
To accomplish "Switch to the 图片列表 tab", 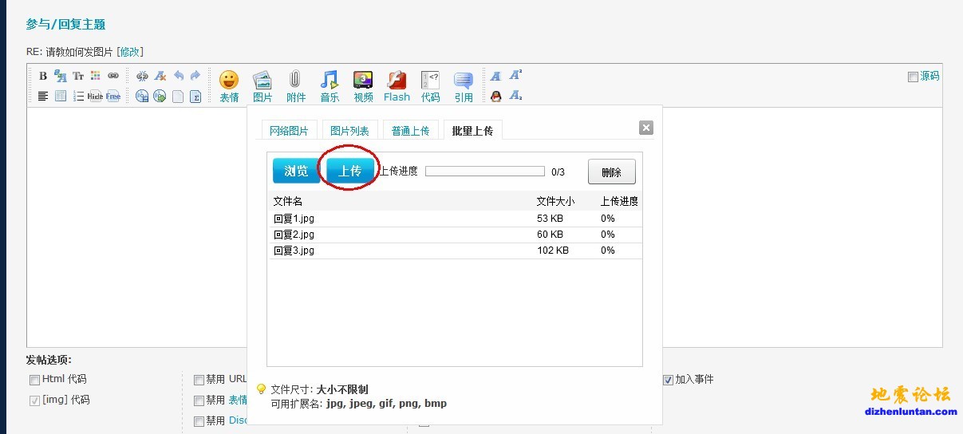I will coord(349,131).
